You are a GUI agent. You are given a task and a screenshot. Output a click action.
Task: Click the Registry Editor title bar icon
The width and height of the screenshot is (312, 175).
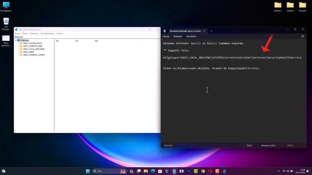(16, 29)
